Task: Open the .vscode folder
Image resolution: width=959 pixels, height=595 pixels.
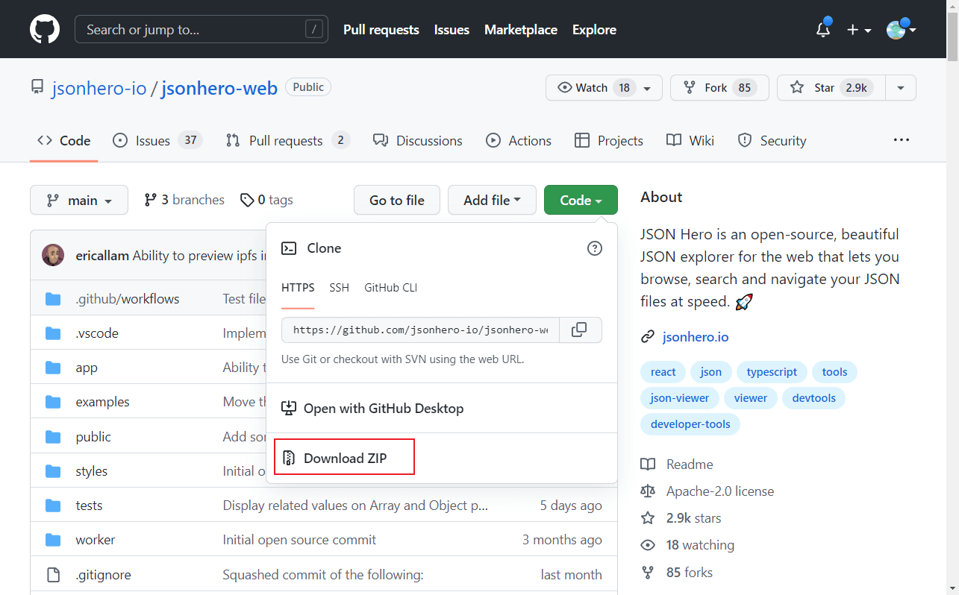Action: [x=97, y=333]
